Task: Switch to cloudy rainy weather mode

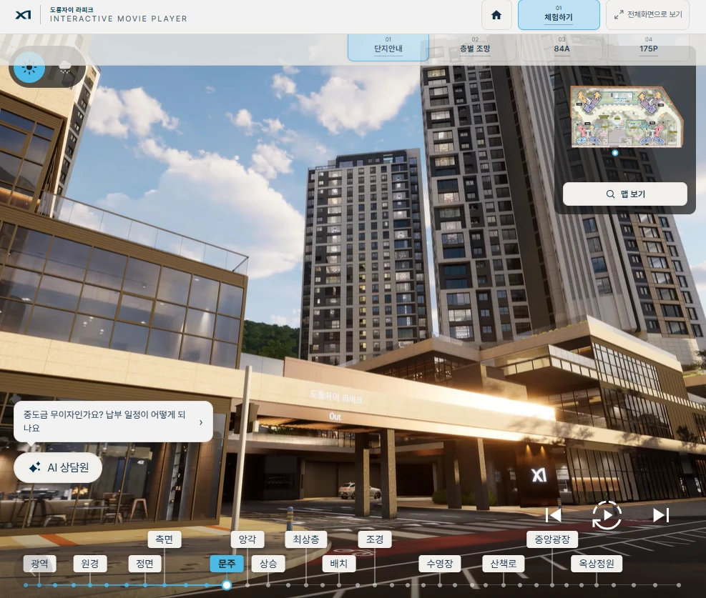Action: [x=65, y=68]
